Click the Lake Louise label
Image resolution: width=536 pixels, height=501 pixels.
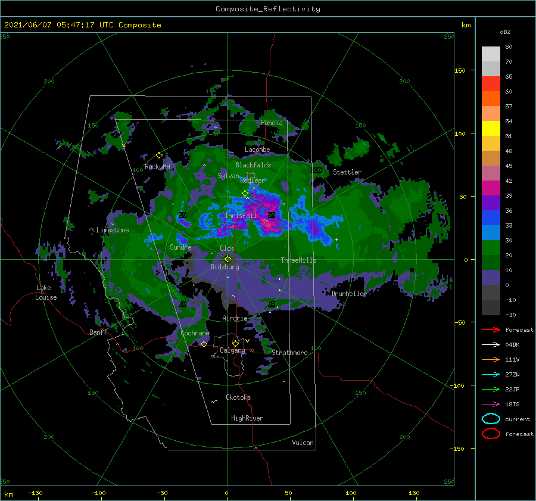(46, 292)
